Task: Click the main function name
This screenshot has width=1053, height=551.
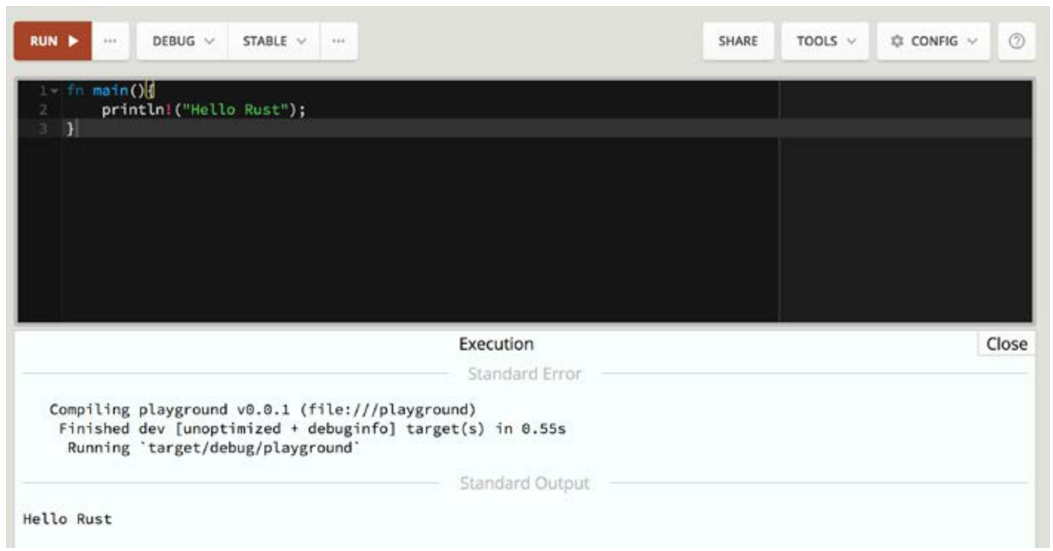Action: 110,91
